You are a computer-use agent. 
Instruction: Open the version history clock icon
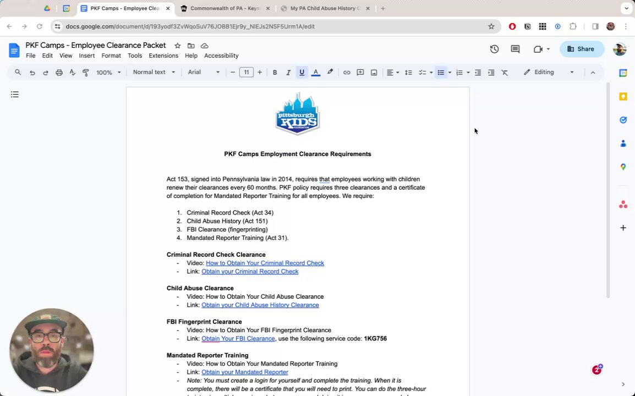(x=494, y=49)
